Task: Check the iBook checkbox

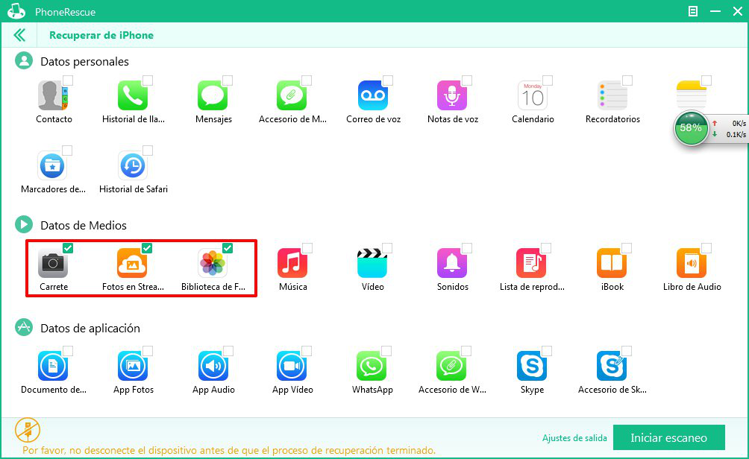Action: (x=627, y=247)
